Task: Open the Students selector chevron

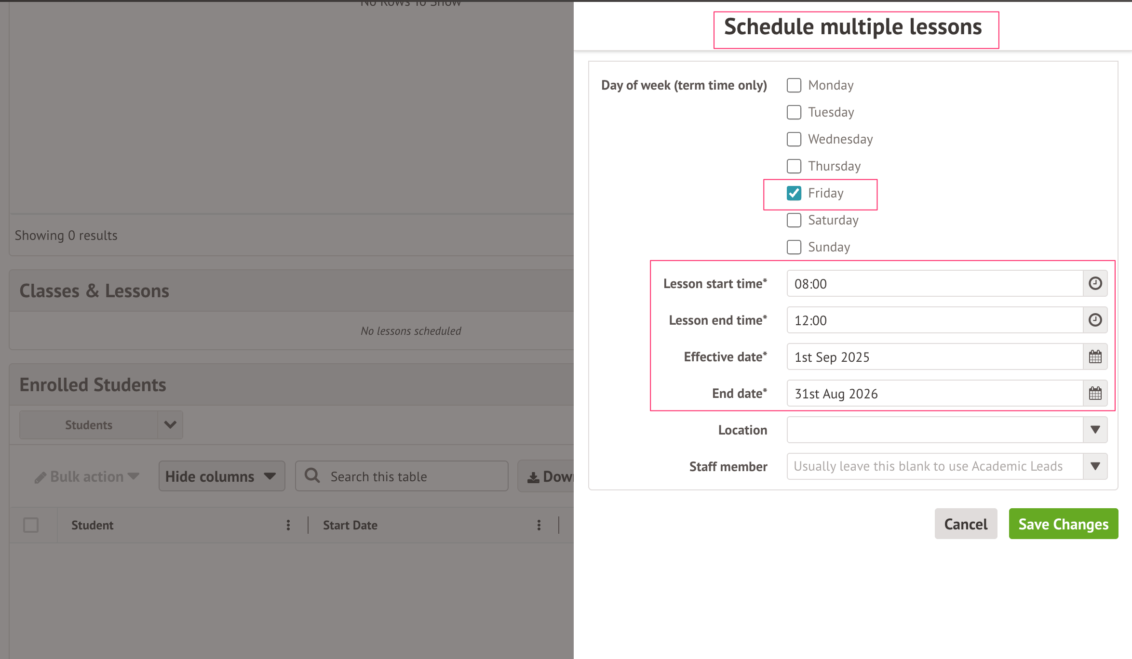Action: pos(170,425)
